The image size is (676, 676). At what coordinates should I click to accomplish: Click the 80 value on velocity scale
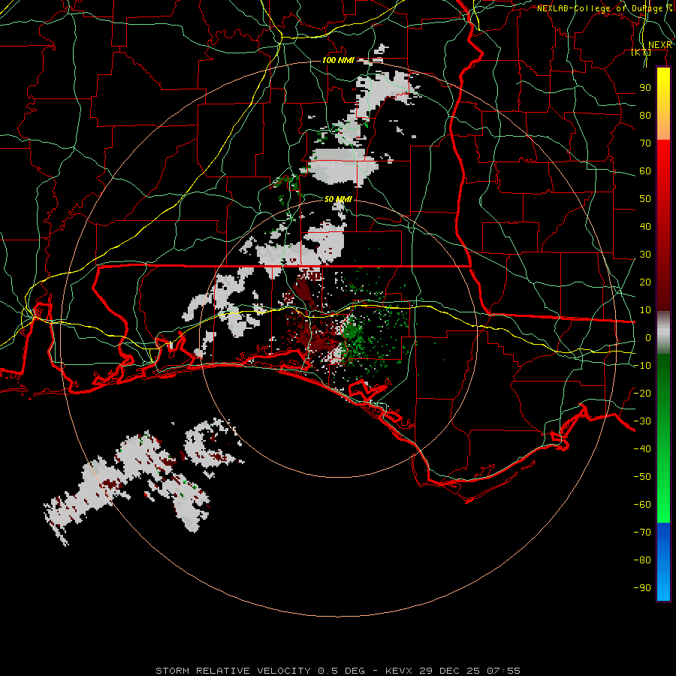645,115
